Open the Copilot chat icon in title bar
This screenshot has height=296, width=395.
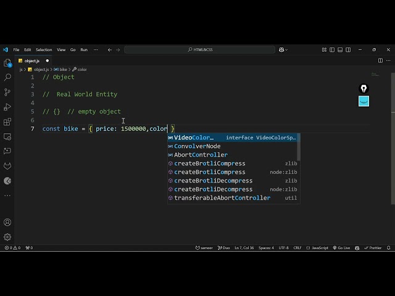(281, 50)
